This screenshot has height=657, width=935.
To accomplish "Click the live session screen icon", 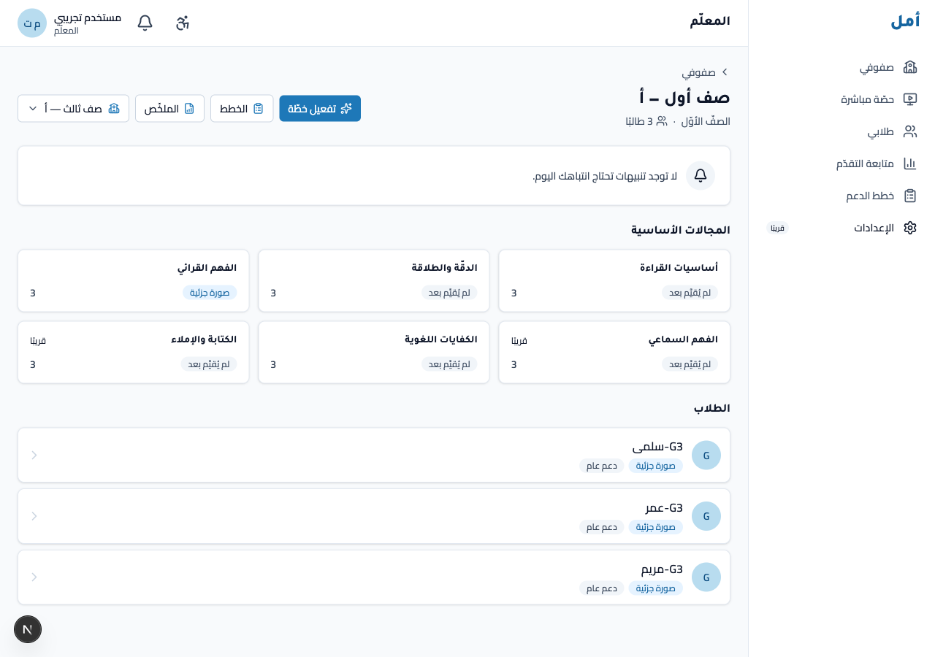I will tap(910, 99).
